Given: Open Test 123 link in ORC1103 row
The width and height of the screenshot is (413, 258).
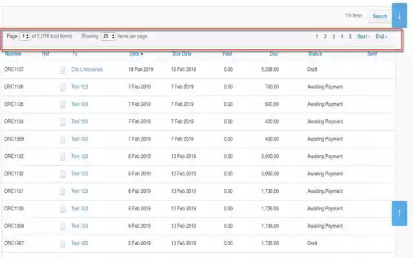Looking at the screenshot, I should click(x=79, y=156).
